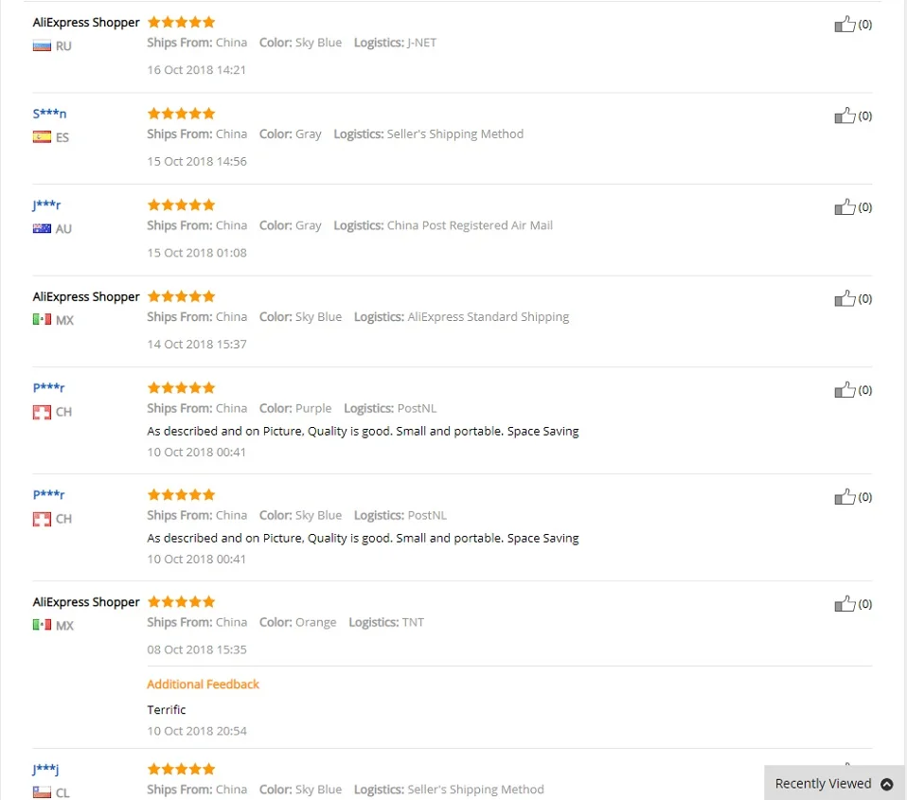
Task: Expand the Recently Viewed panel arrow
Action: click(x=886, y=784)
